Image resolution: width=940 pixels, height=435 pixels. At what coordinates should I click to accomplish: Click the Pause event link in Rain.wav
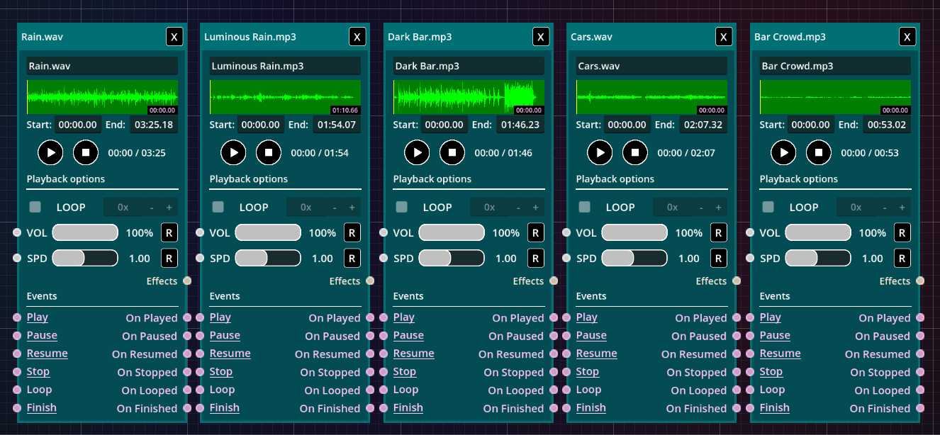pyautogui.click(x=42, y=336)
